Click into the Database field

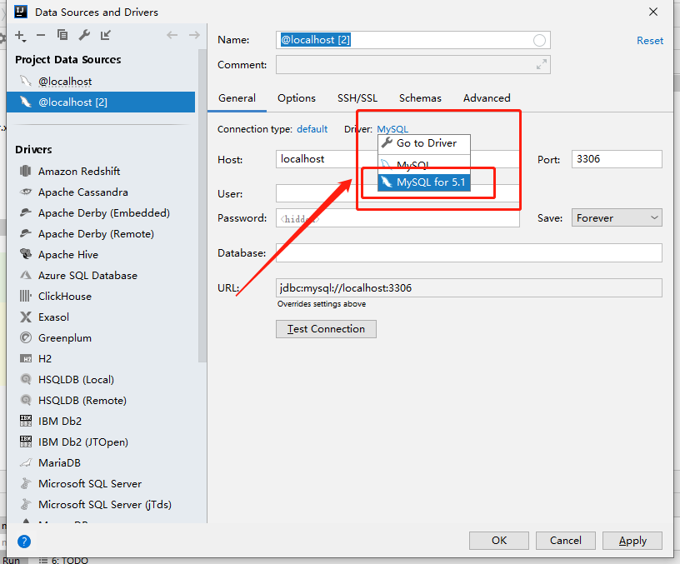[x=469, y=252]
